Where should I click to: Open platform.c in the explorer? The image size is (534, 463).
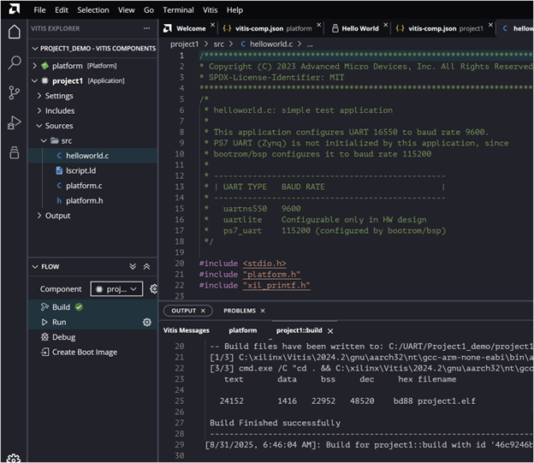(84, 186)
